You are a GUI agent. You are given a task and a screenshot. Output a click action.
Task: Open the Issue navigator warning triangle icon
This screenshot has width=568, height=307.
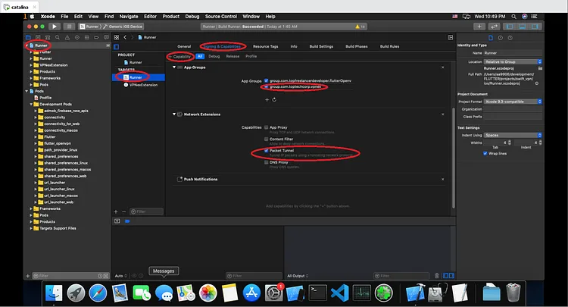[x=67, y=37]
